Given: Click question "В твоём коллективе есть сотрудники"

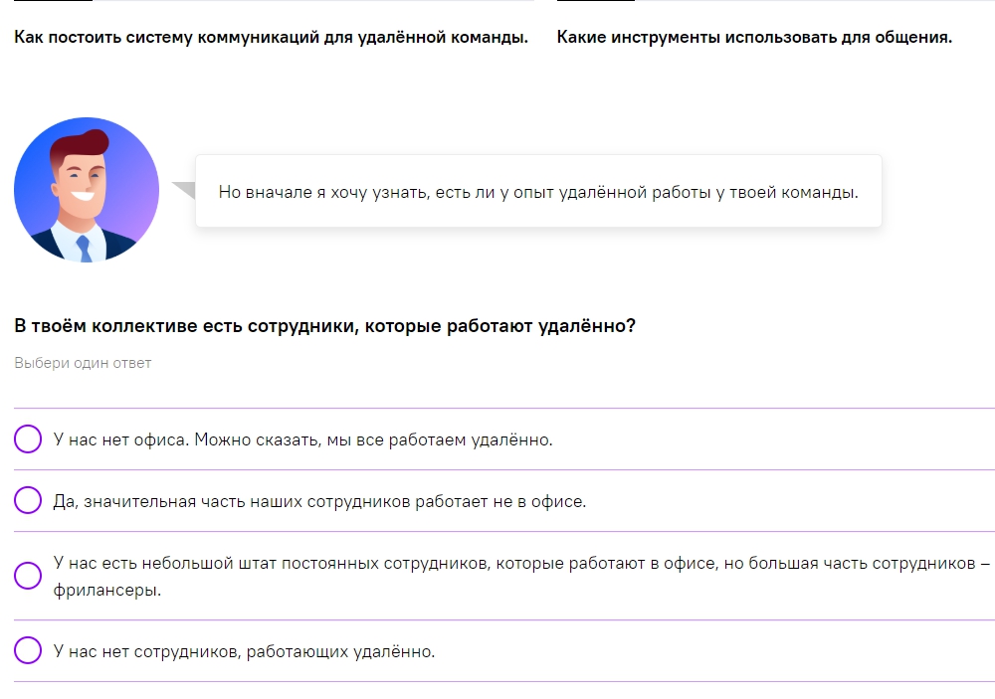Looking at the screenshot, I should coord(324,326).
